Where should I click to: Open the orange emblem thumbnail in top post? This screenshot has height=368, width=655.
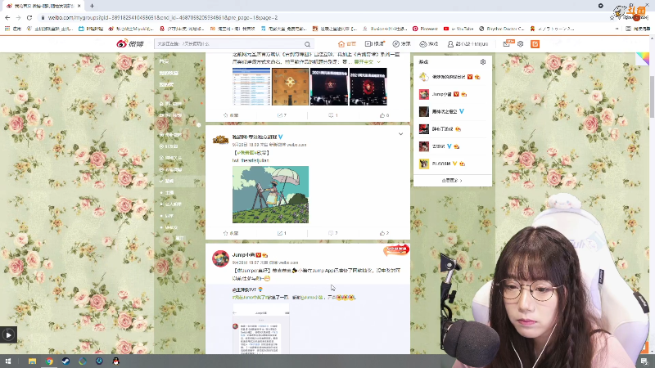coord(291,87)
